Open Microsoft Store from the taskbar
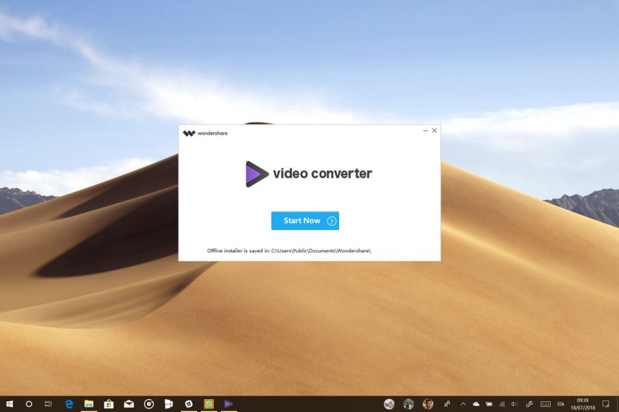This screenshot has width=619, height=412. [x=109, y=403]
